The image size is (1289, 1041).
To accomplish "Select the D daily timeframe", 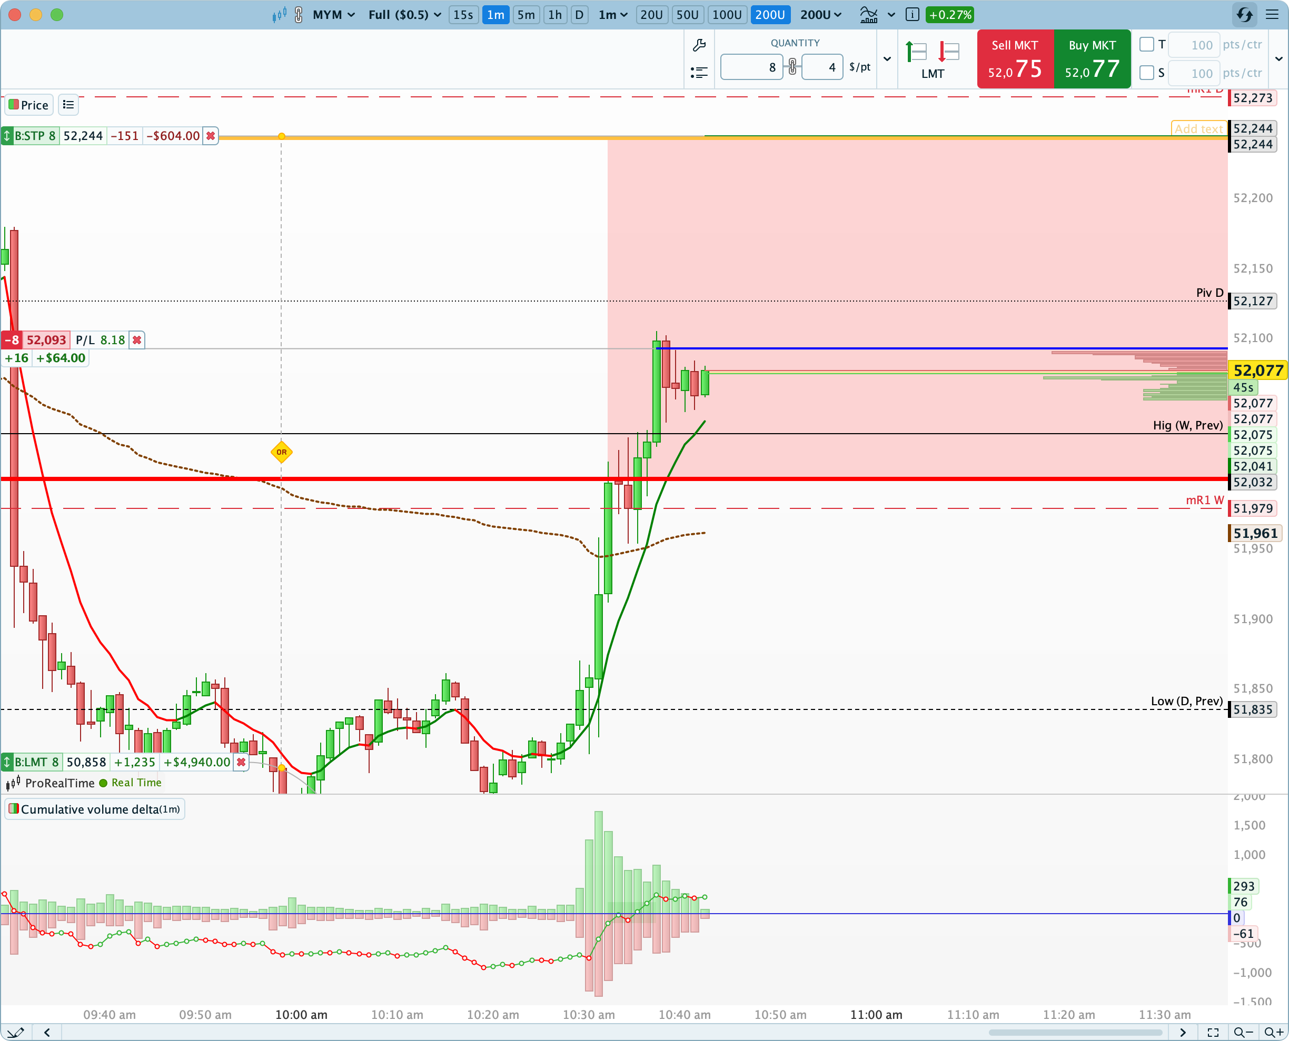I will coord(579,15).
